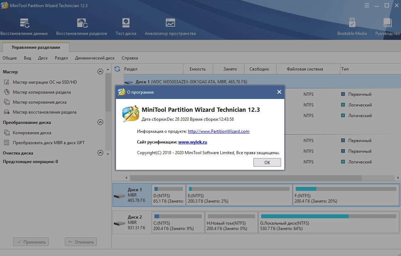Open the Вид menu
The image size is (401, 256).
tap(27, 58)
